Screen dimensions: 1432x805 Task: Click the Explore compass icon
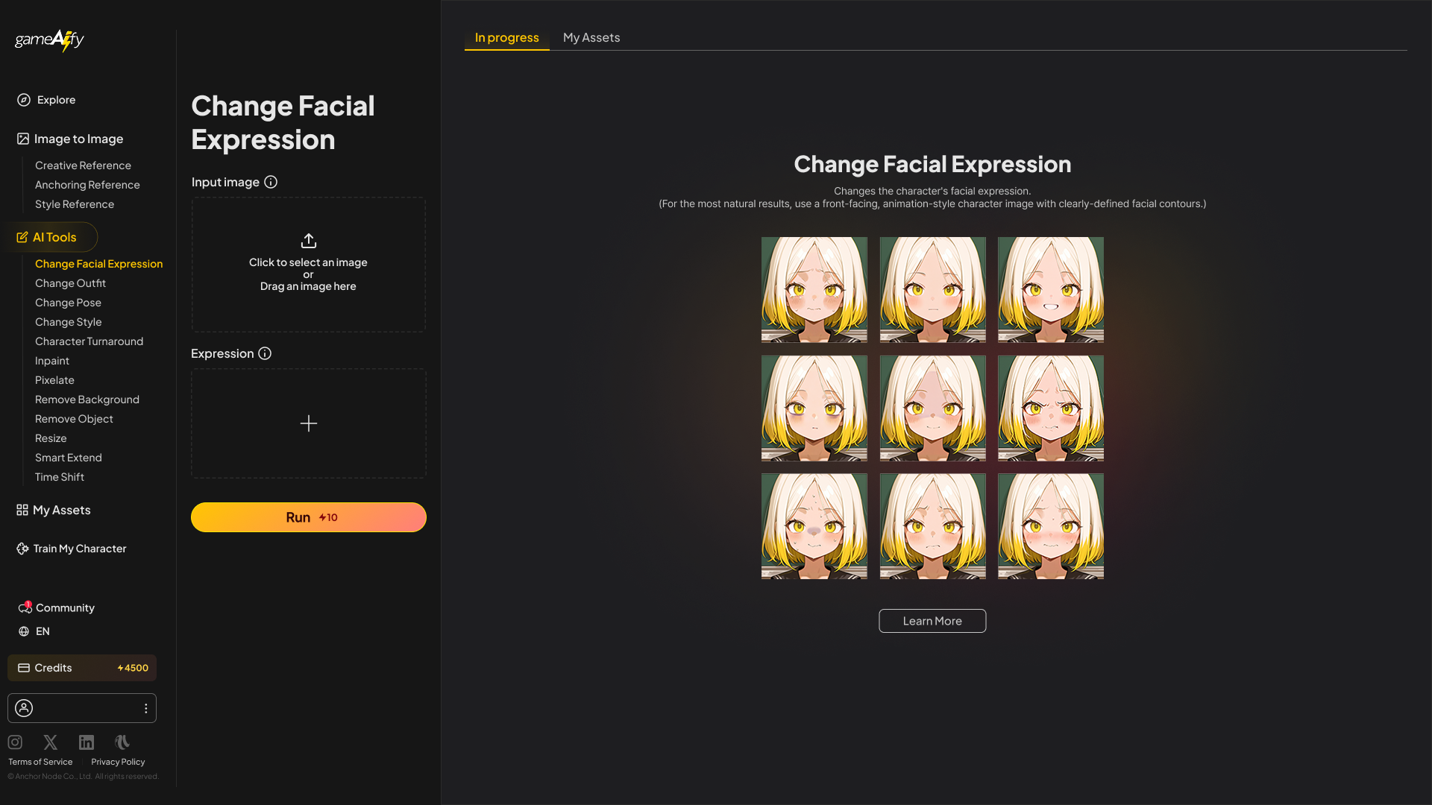(x=24, y=100)
